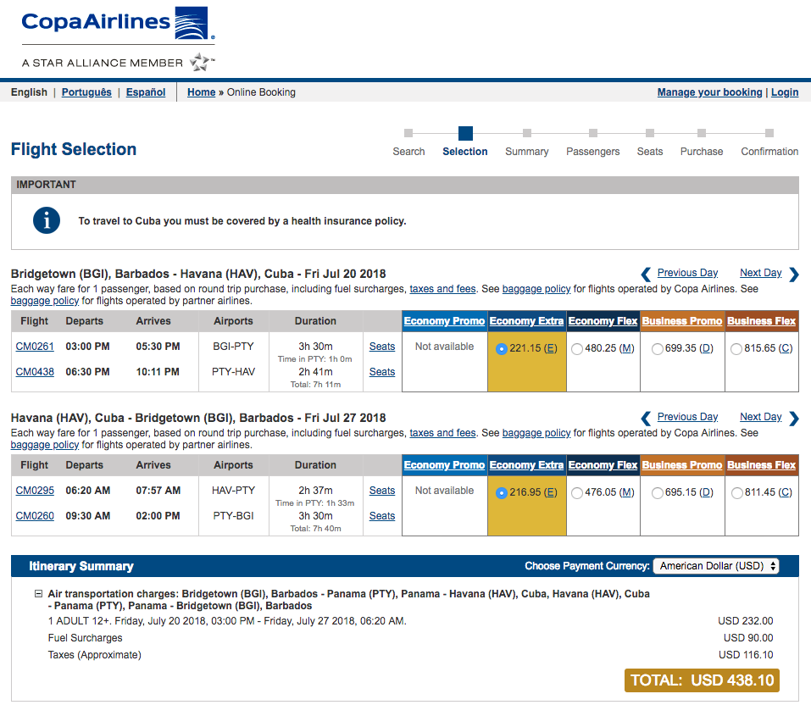
Task: Go to the Purchase step
Action: pos(702,142)
